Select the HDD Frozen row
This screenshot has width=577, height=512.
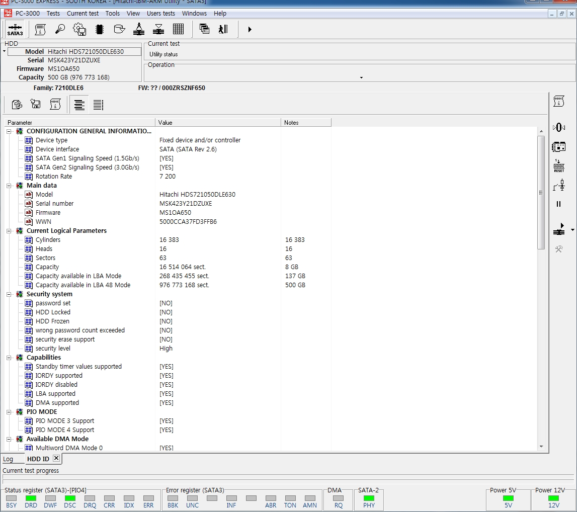pos(52,321)
